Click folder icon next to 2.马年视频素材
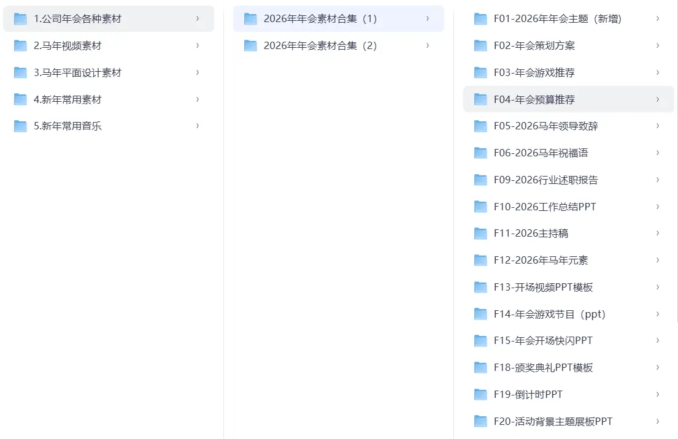 point(21,46)
